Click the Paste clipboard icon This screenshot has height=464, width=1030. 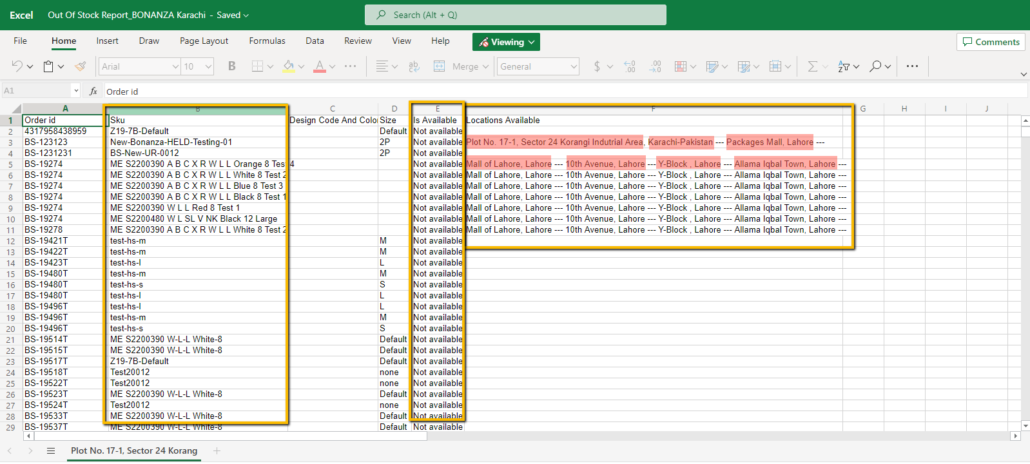48,66
